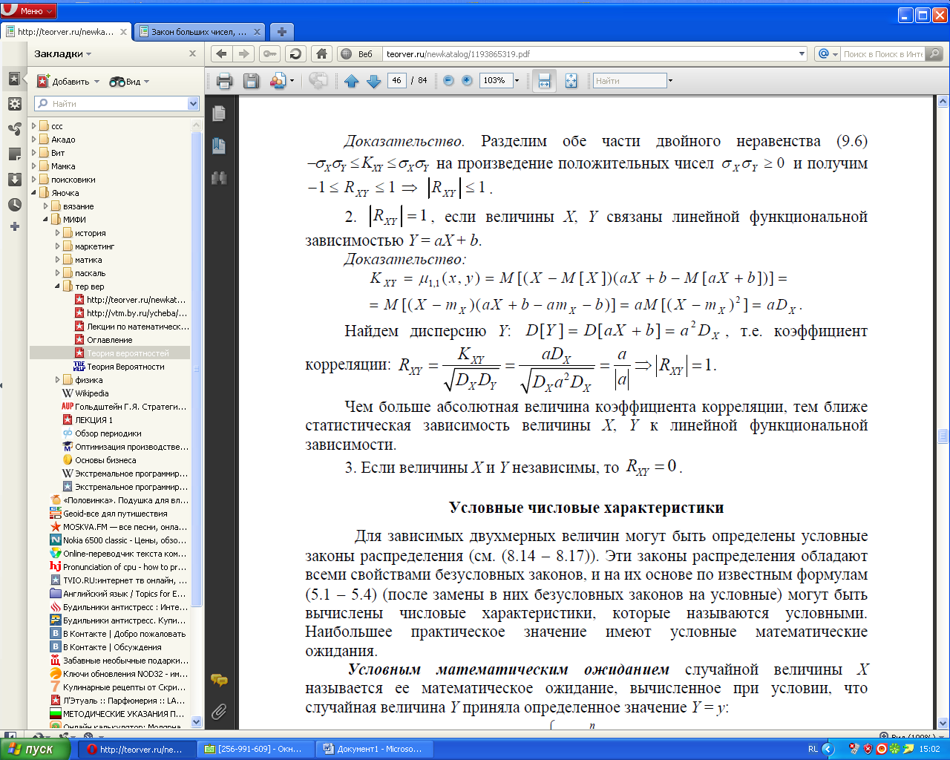Go to previous PDF page arrow
Screen dimensions: 950x760
point(351,81)
